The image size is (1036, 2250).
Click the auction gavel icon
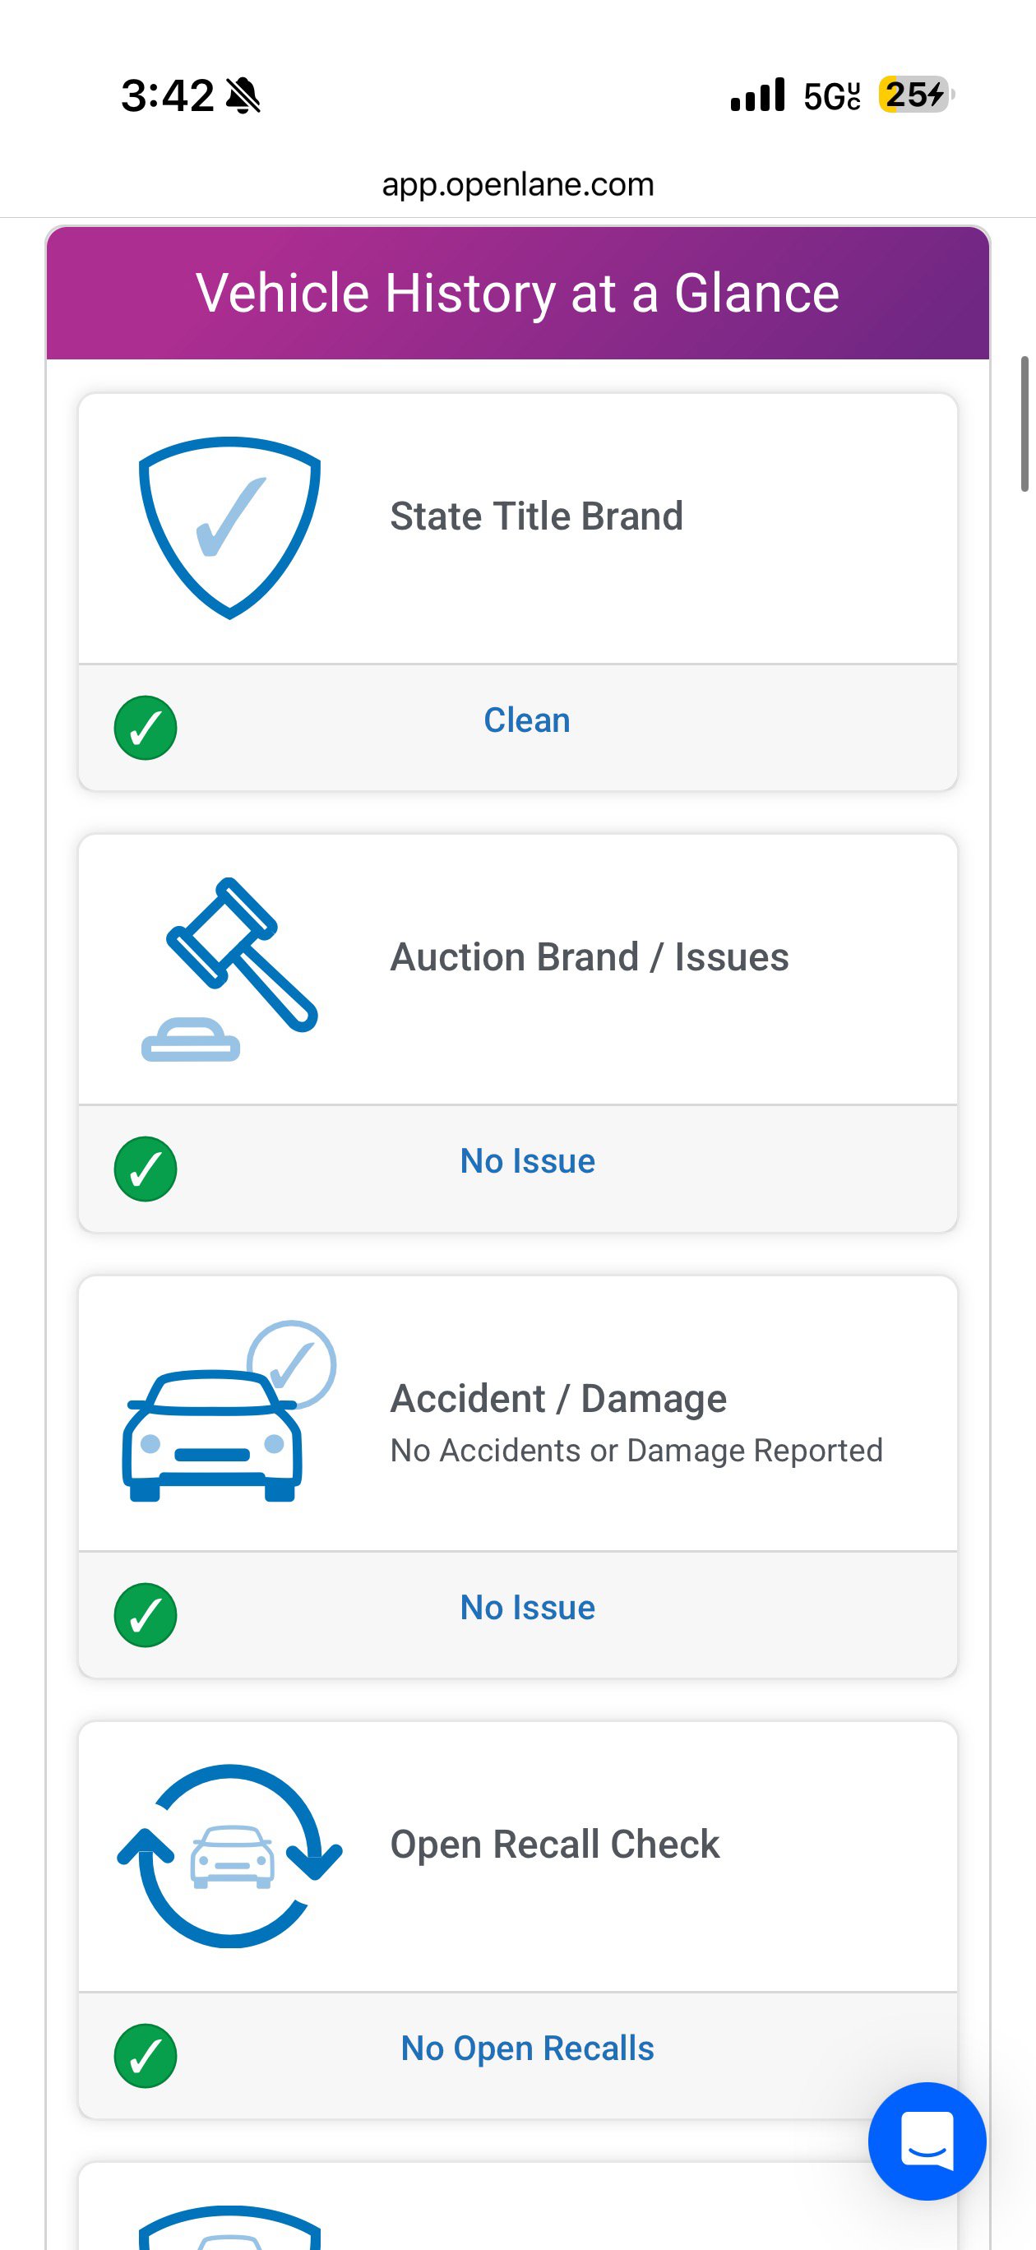point(229,969)
